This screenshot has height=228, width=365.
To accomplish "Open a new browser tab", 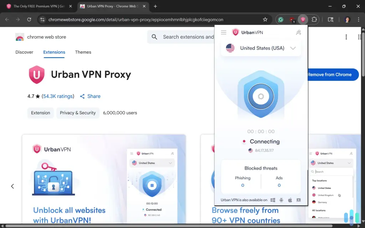I will coord(155,6).
